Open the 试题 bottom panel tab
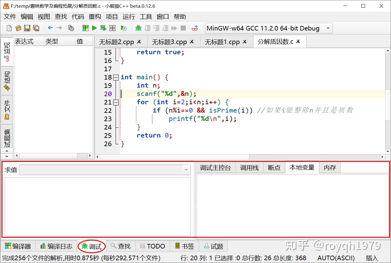391x263 pixels. (213, 246)
